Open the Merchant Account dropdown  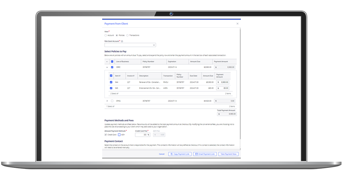130,45
